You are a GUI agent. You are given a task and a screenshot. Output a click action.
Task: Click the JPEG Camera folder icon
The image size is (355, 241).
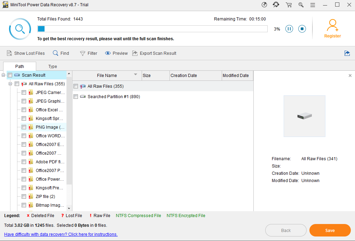(31, 93)
